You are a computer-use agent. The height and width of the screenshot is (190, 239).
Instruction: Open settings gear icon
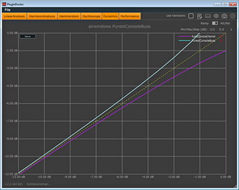(x=233, y=16)
